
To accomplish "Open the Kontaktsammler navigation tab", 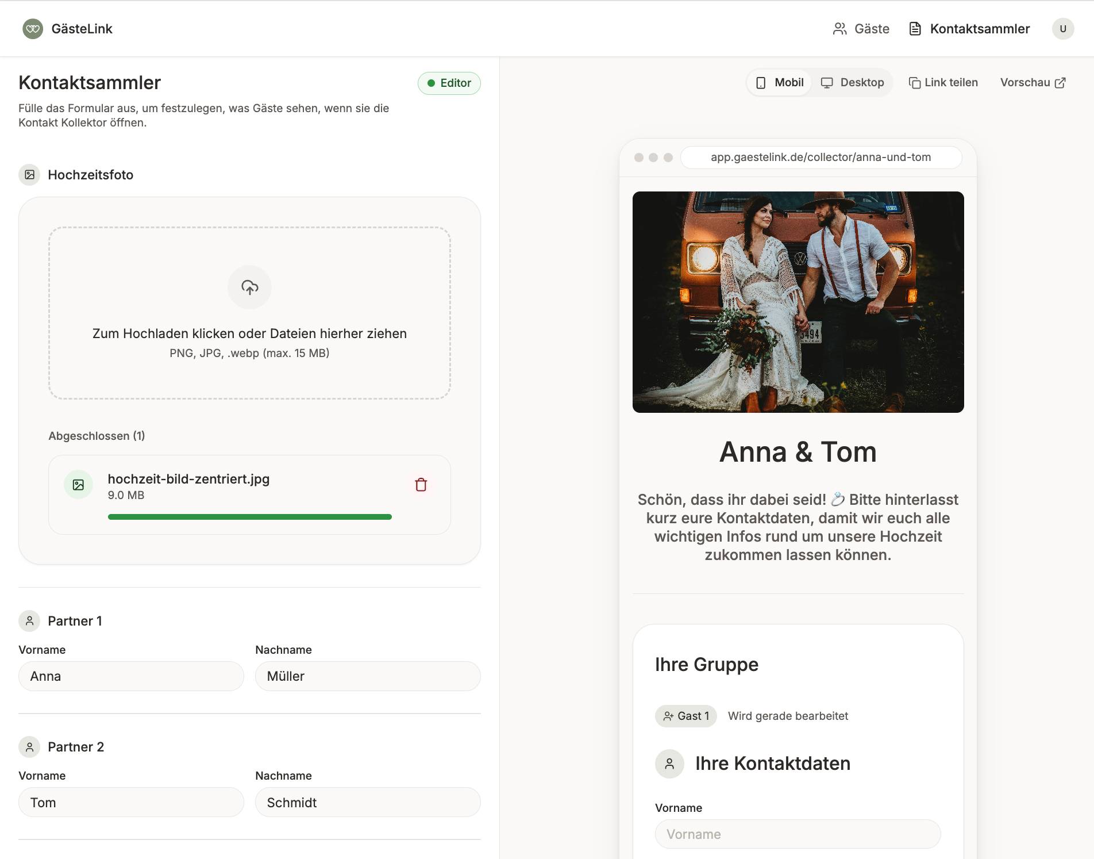I will (x=969, y=29).
